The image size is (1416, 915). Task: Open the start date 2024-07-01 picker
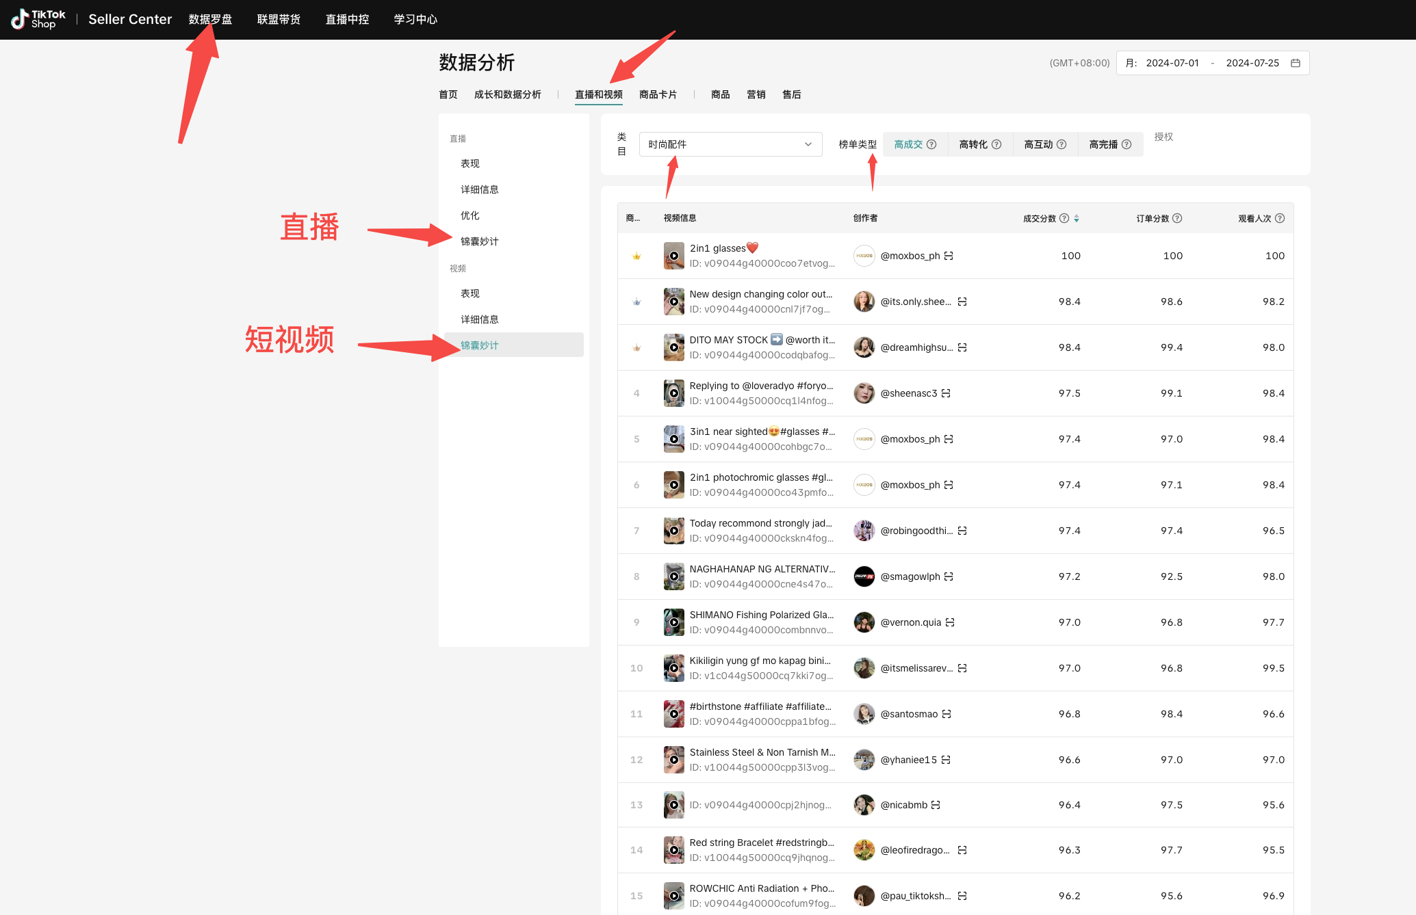(1172, 63)
